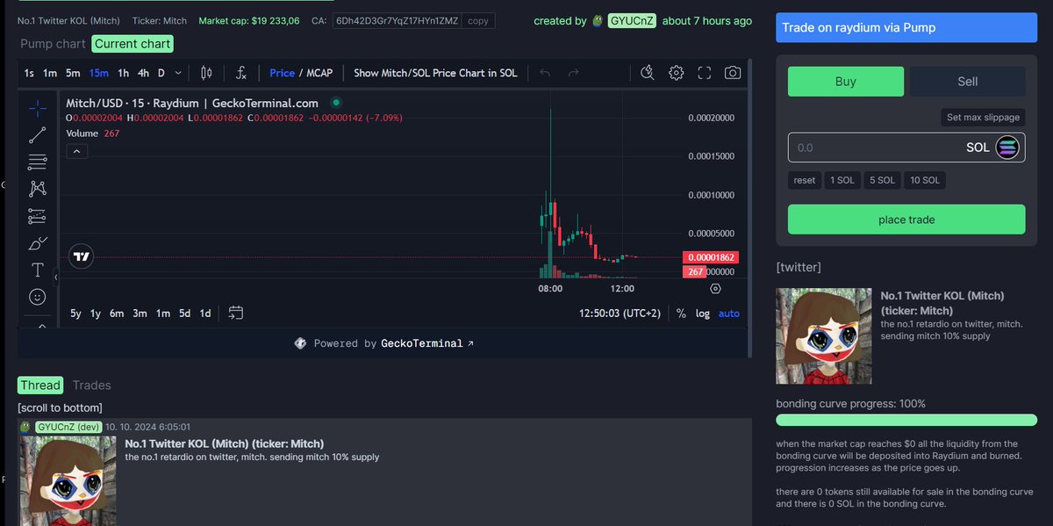Select the 1m interval in top toolbar
This screenshot has height=526, width=1053.
pos(50,73)
